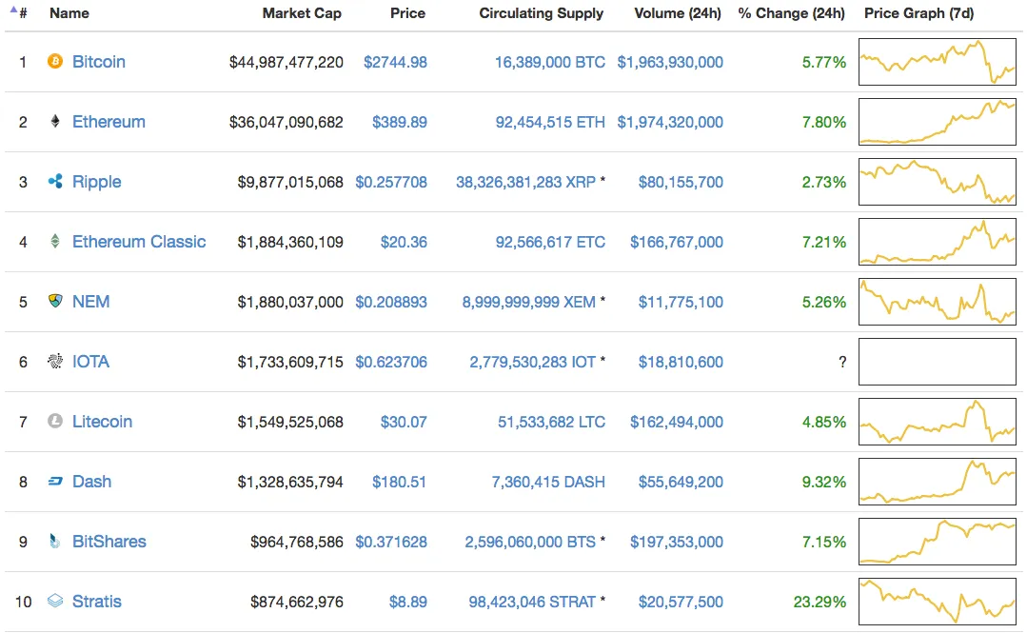Image resolution: width=1027 pixels, height=633 pixels.
Task: Click the Litecoin grey coin icon
Action: tap(55, 421)
